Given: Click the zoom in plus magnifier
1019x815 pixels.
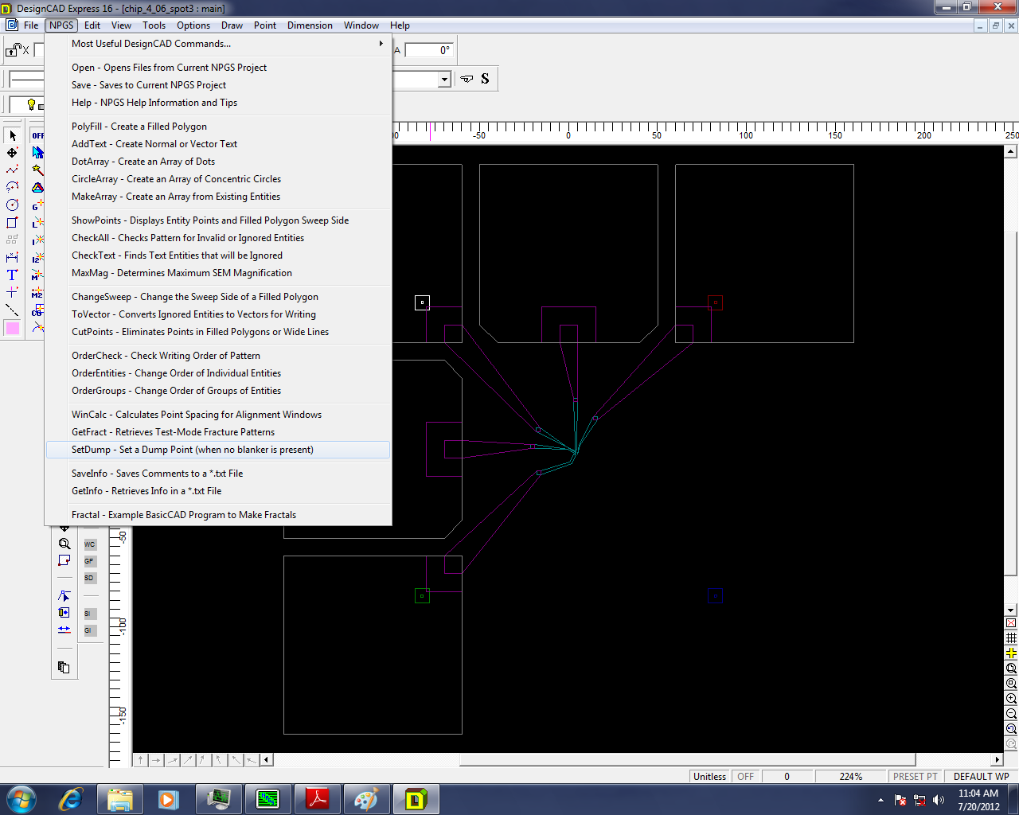Looking at the screenshot, I should click(x=1011, y=698).
